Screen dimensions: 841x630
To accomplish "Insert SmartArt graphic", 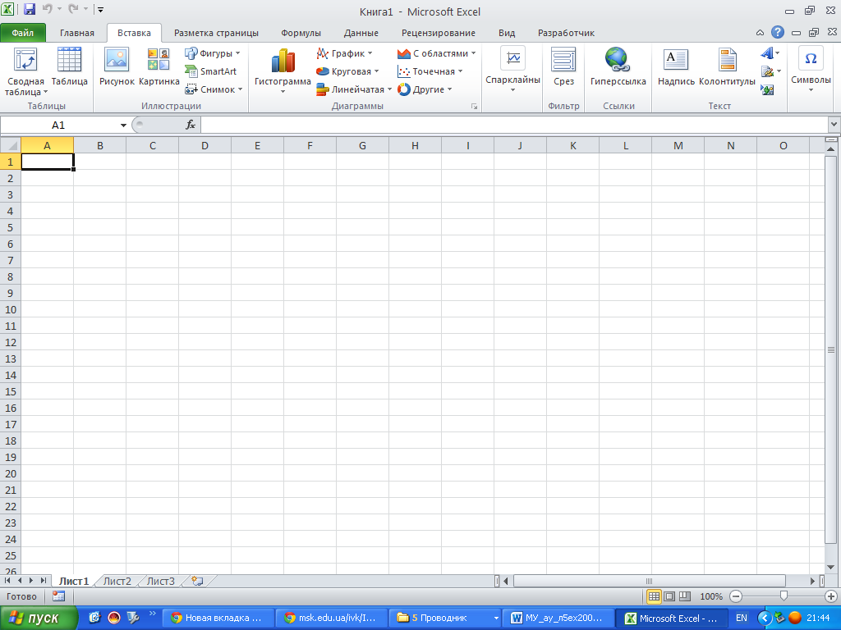I will coord(211,71).
